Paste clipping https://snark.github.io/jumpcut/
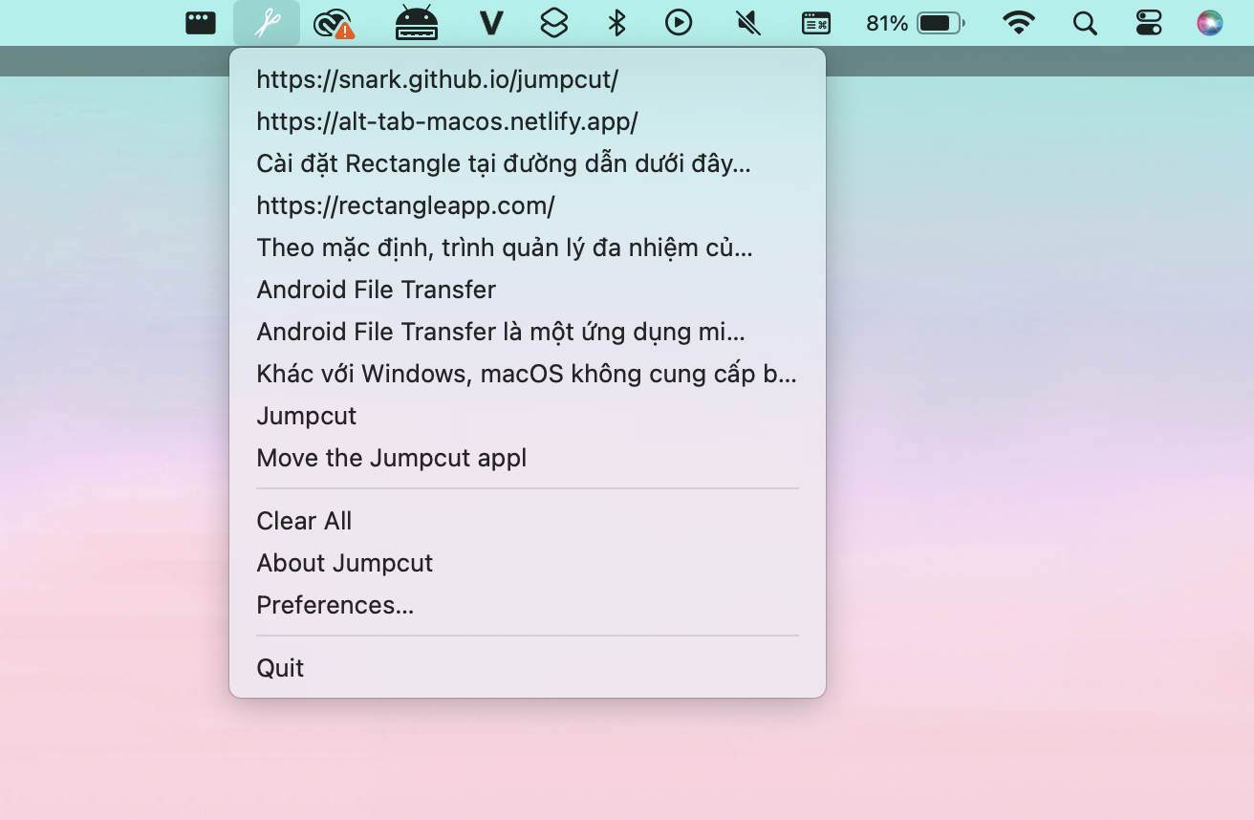Viewport: 1254px width, 820px height. (x=528, y=79)
